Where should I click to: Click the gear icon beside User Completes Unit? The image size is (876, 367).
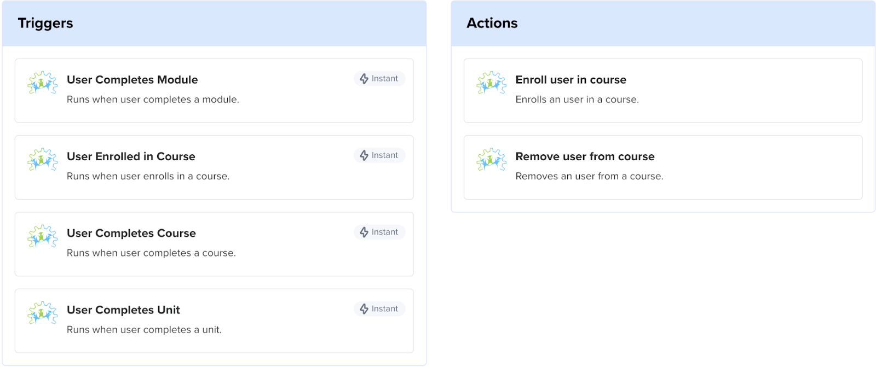pos(42,313)
